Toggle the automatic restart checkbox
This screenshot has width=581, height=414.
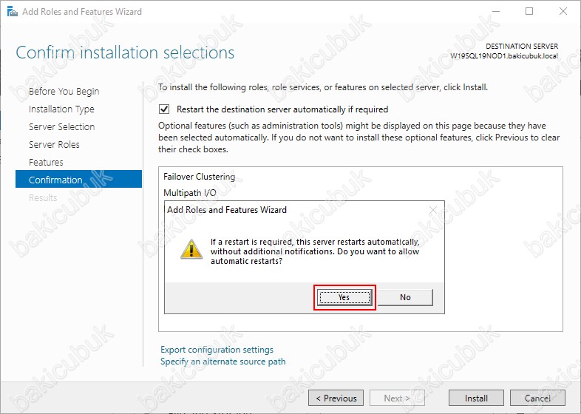pyautogui.click(x=165, y=109)
